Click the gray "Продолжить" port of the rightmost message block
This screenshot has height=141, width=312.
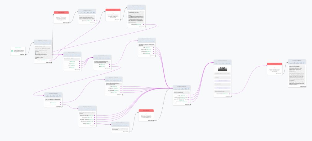pyautogui.click(x=306, y=87)
